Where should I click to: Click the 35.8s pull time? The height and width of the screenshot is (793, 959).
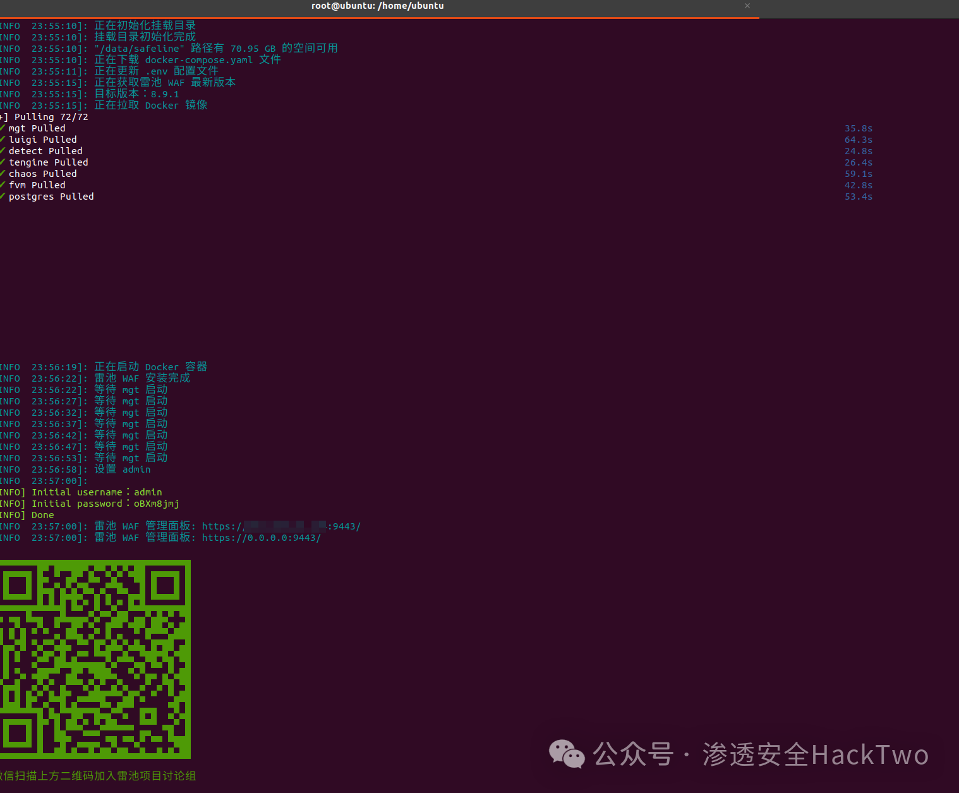tap(859, 128)
